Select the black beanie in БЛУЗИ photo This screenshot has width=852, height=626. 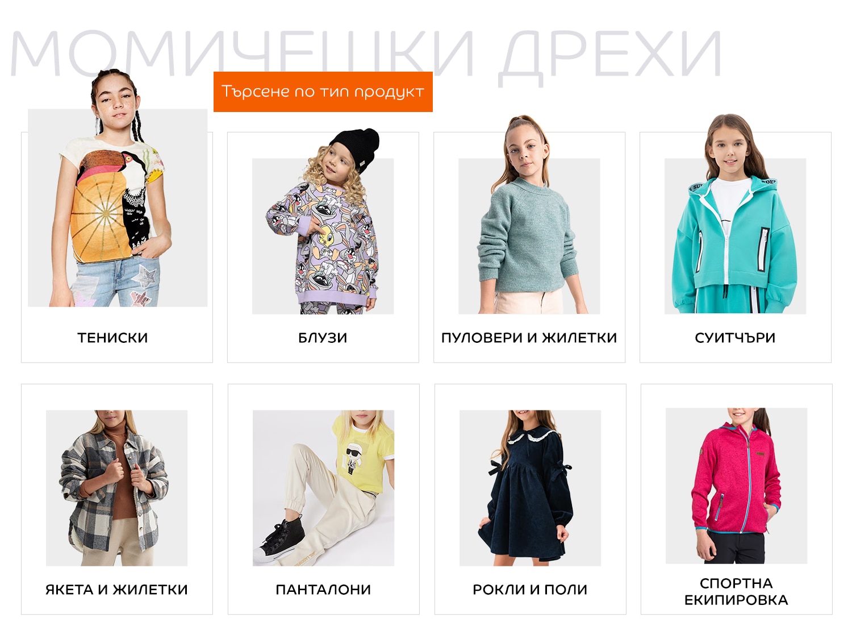356,145
